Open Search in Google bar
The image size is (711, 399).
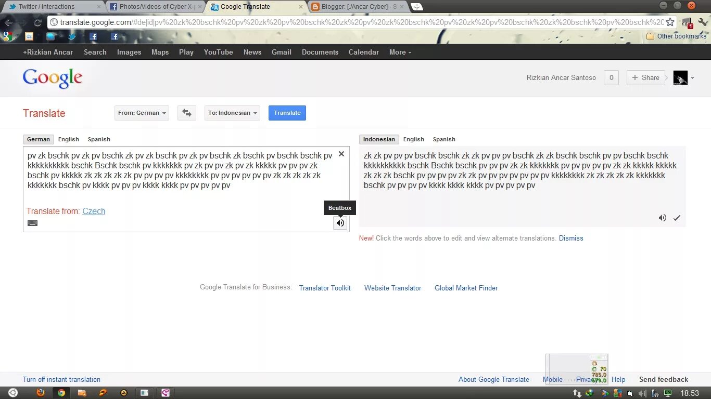(95, 52)
